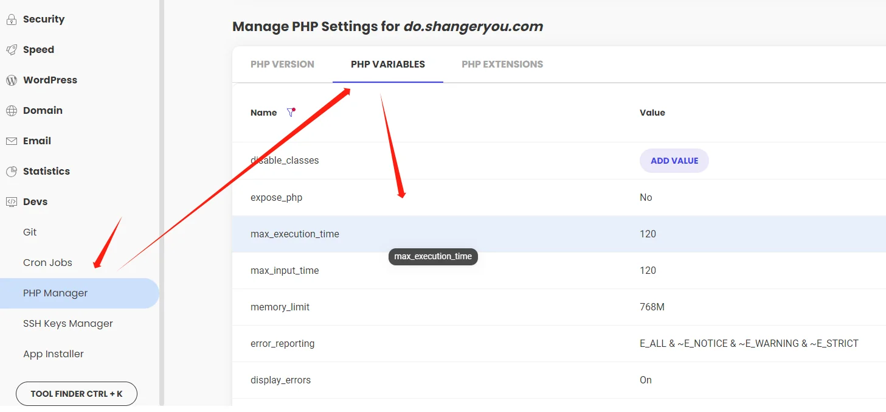
Task: Click the Domain globe icon
Action: click(x=11, y=111)
